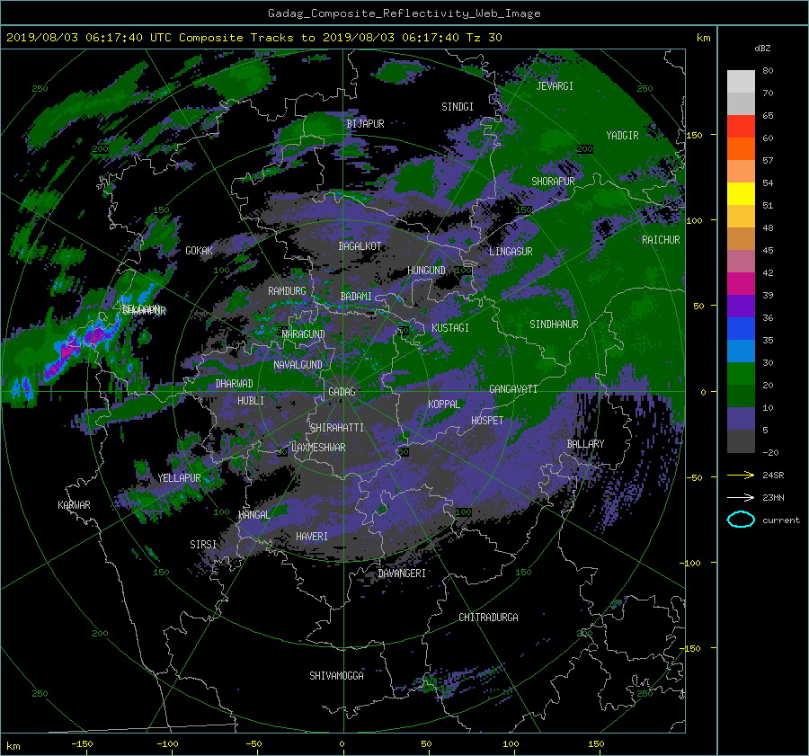The image size is (809, 756).
Task: Click the RAICHUR city label
Action: 661,240
